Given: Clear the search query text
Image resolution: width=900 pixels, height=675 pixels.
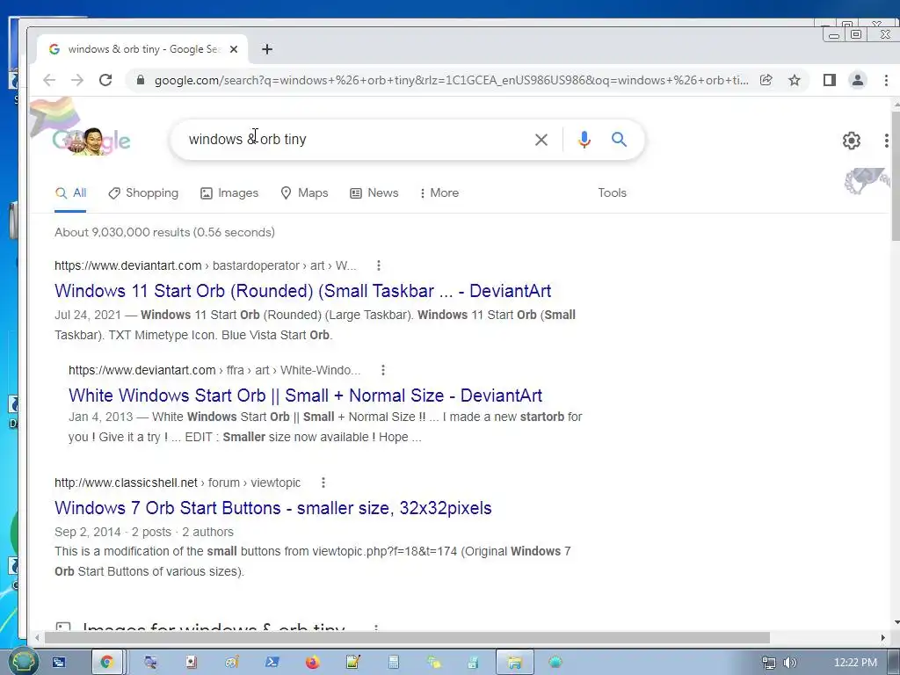Looking at the screenshot, I should [x=541, y=140].
